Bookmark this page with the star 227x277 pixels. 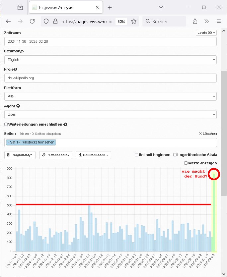pos(134,22)
